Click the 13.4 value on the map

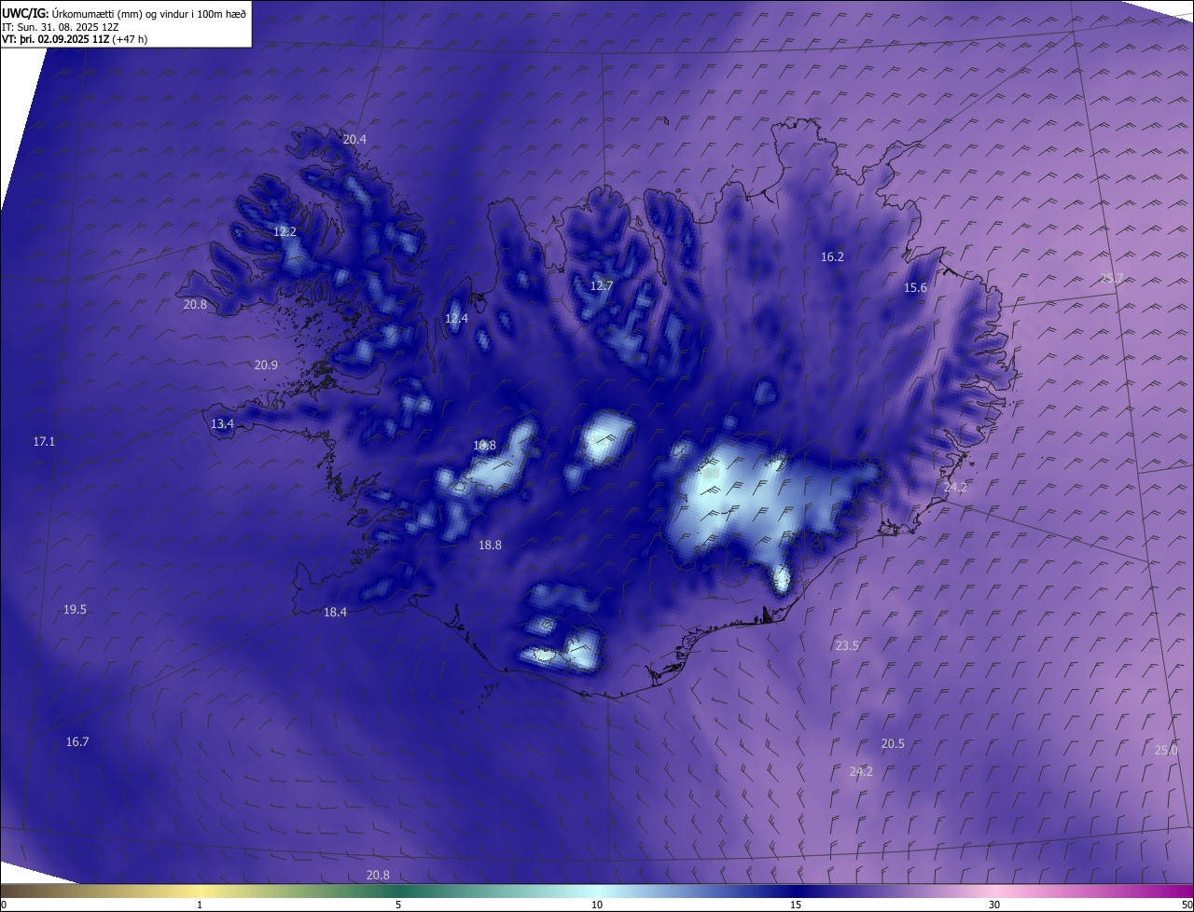point(222,423)
